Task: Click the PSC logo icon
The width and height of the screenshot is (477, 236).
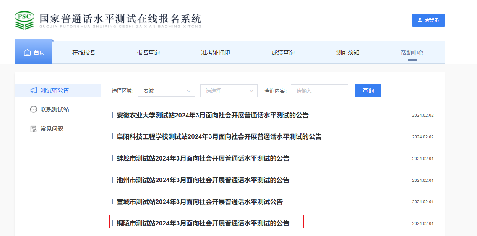Action: [x=24, y=20]
